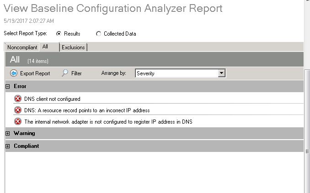This screenshot has width=310, height=193.
Task: Click the vertical scrollbar thumb
Action: tap(307, 131)
